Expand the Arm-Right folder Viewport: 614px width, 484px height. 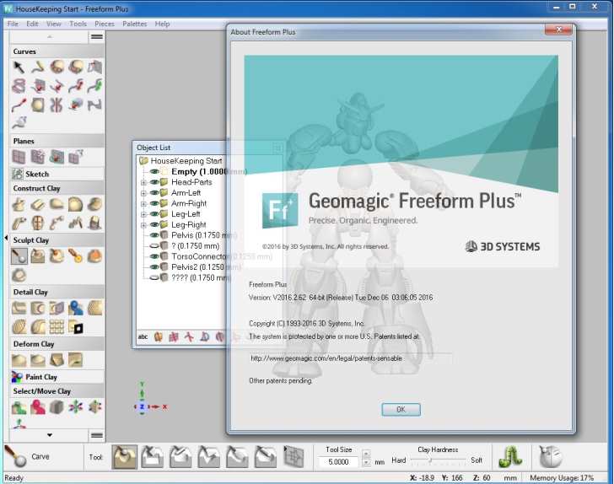pyautogui.click(x=143, y=203)
